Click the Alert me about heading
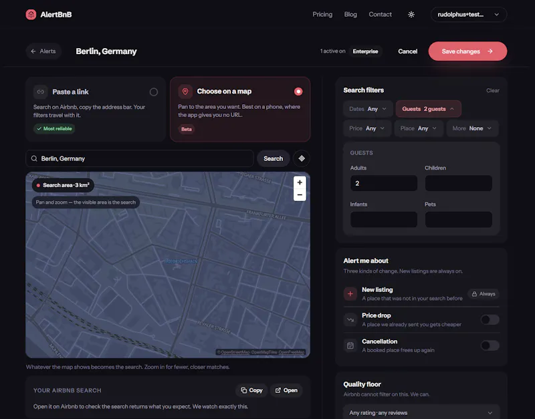535x419 pixels. [x=366, y=261]
